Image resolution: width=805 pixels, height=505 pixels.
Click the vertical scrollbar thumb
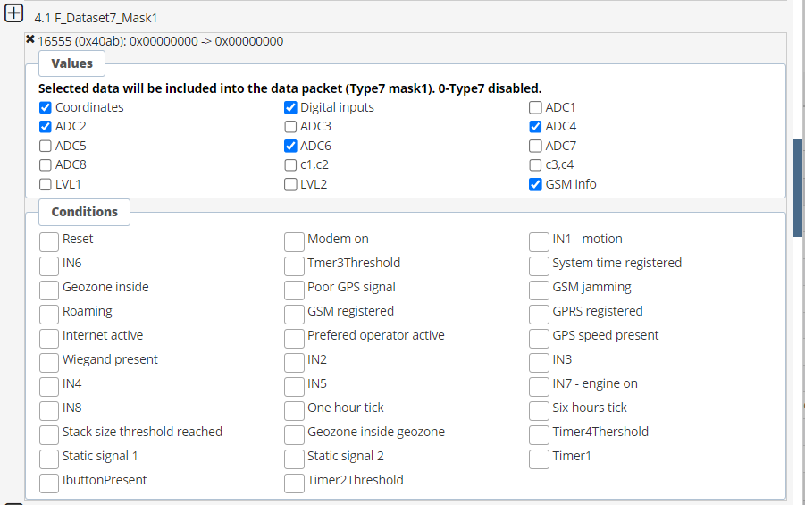[798, 188]
